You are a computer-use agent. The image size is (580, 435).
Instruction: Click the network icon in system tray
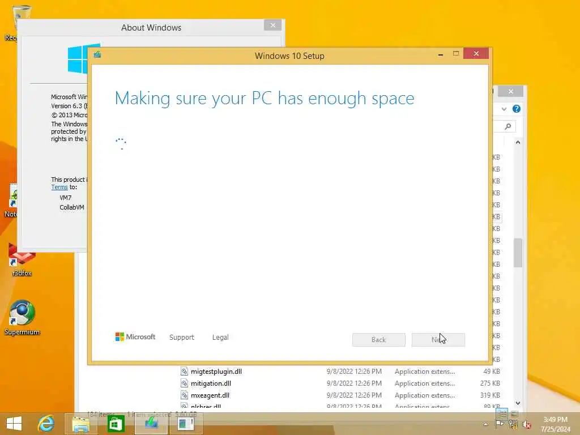coord(513,424)
